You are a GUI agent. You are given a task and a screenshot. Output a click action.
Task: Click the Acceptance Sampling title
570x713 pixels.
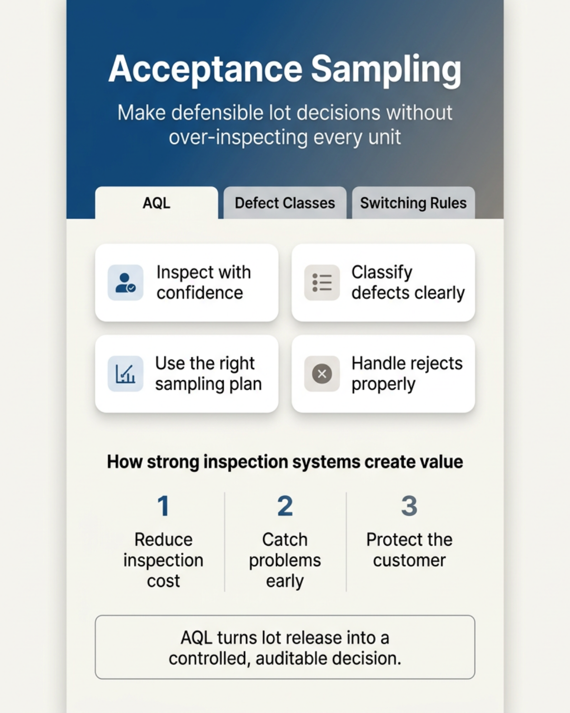tap(285, 69)
